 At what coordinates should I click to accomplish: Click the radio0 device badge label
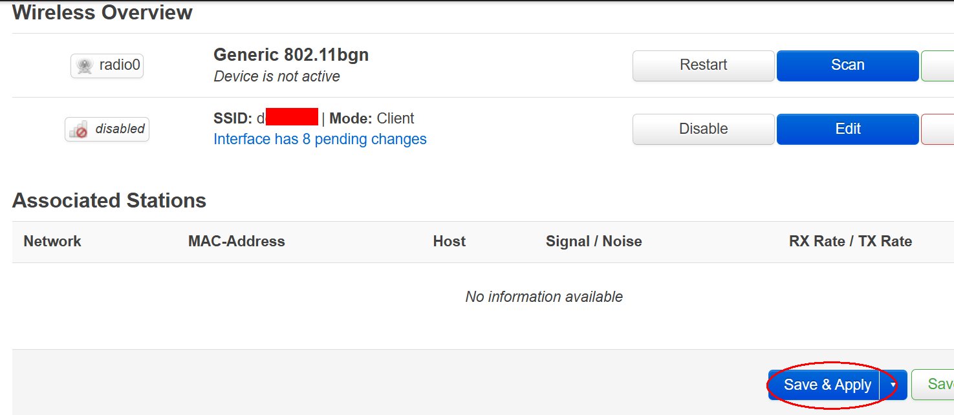107,65
